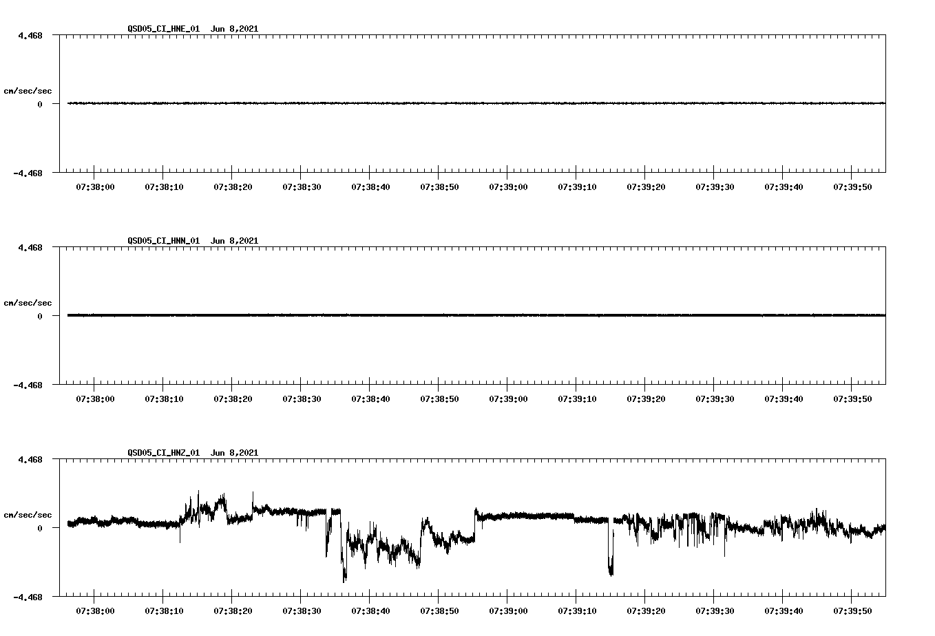The width and height of the screenshot is (935, 636).
Task: Click 07:39:20 time label under HNE plot
Action: (646, 187)
